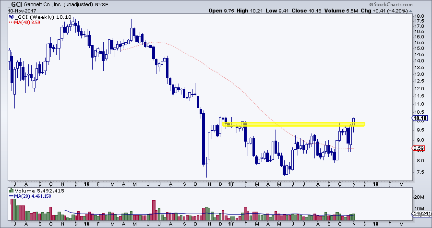Click the _GCI (Weekly) 10.18 legend text
432x228 pixels.
pos(43,17)
